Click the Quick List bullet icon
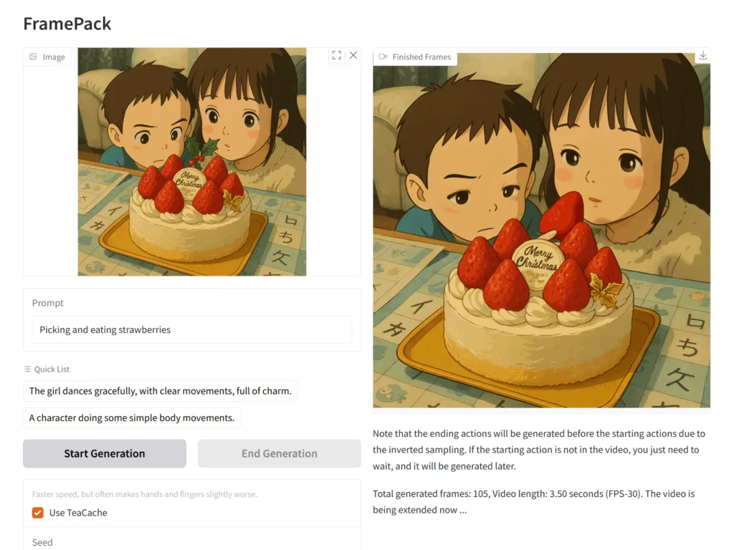 (27, 370)
